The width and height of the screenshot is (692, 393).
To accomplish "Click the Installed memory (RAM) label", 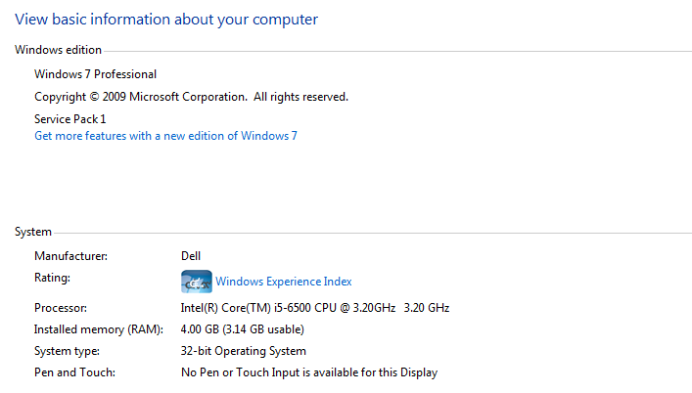I will tap(99, 329).
